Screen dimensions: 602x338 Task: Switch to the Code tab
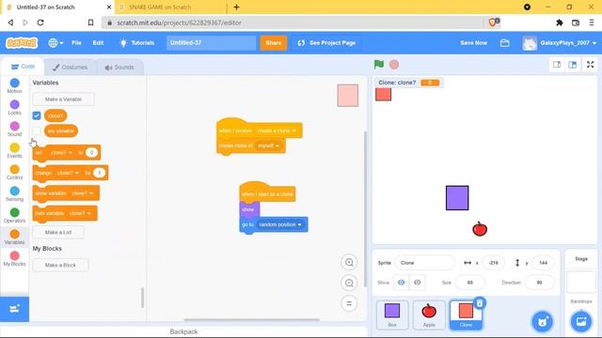point(23,67)
